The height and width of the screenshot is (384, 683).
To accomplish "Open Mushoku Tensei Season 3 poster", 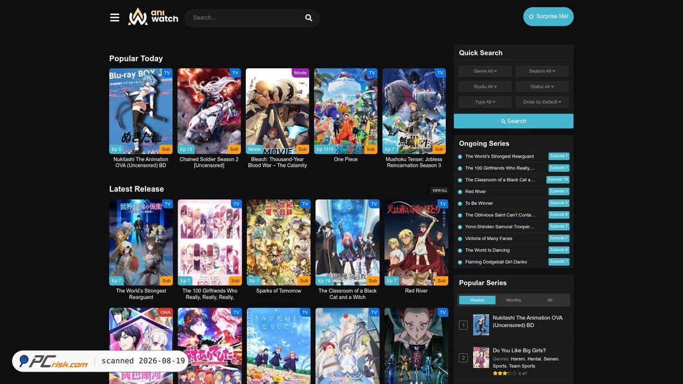I will [x=414, y=111].
